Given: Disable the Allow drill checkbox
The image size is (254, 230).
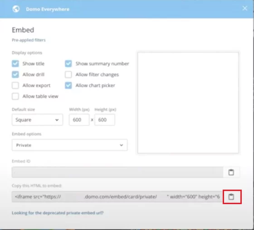Looking at the screenshot, I should pyautogui.click(x=15, y=74).
